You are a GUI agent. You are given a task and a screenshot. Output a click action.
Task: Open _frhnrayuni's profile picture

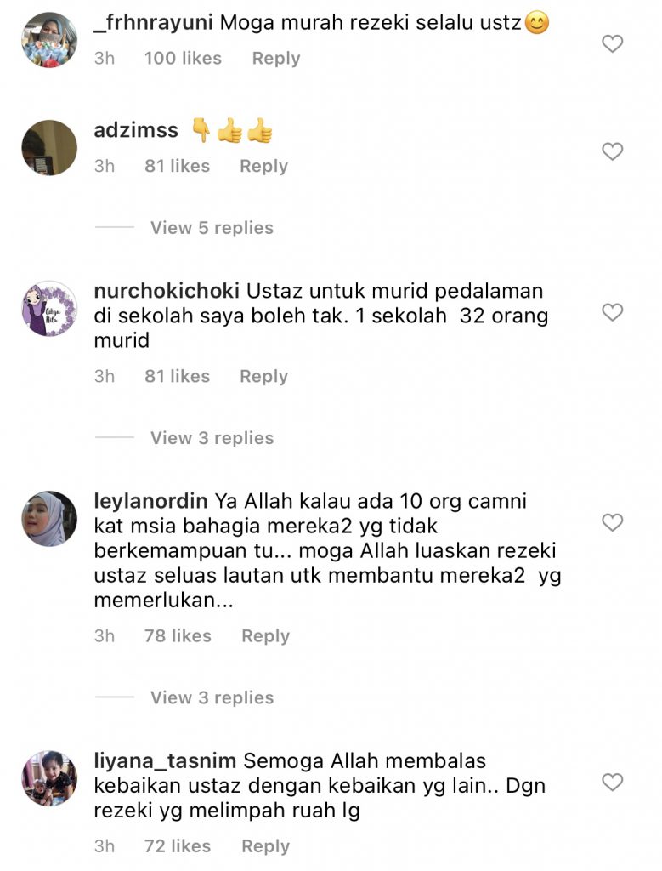[x=49, y=40]
